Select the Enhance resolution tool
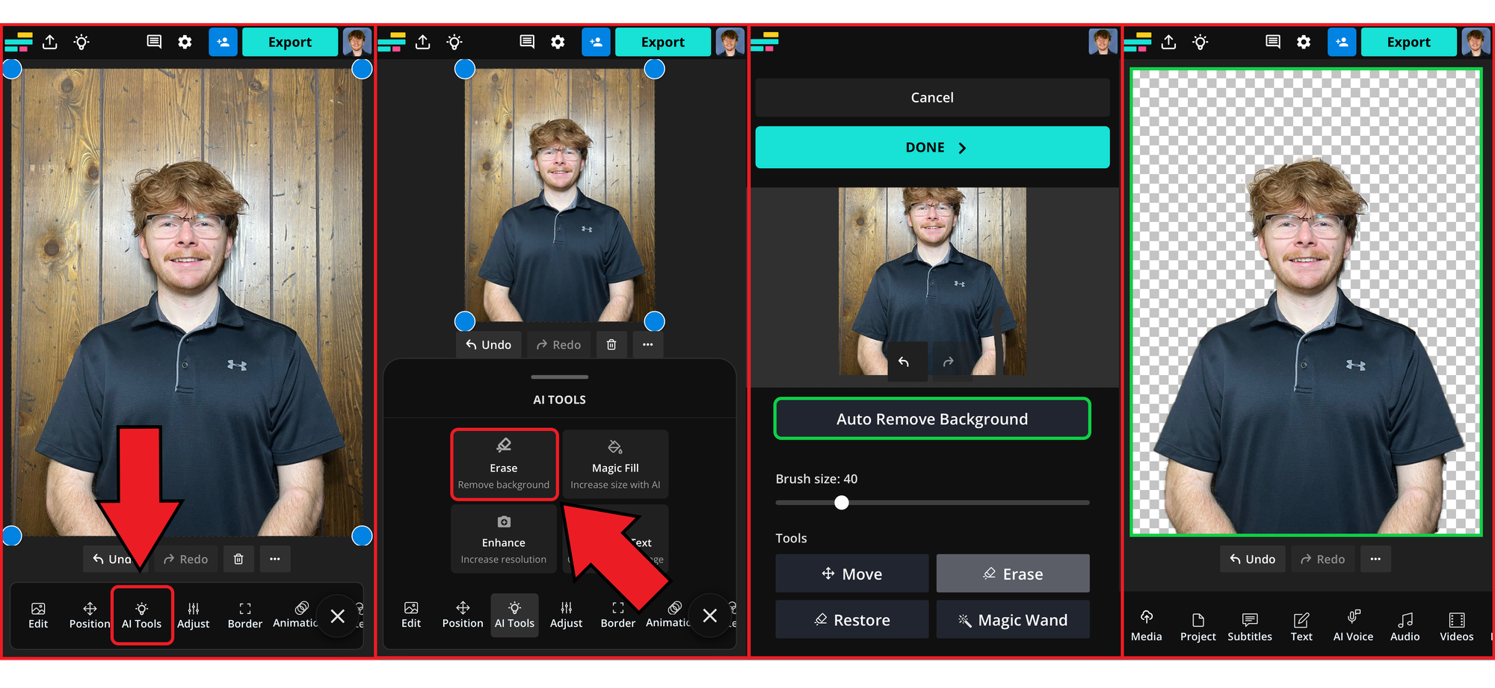 pyautogui.click(x=504, y=539)
